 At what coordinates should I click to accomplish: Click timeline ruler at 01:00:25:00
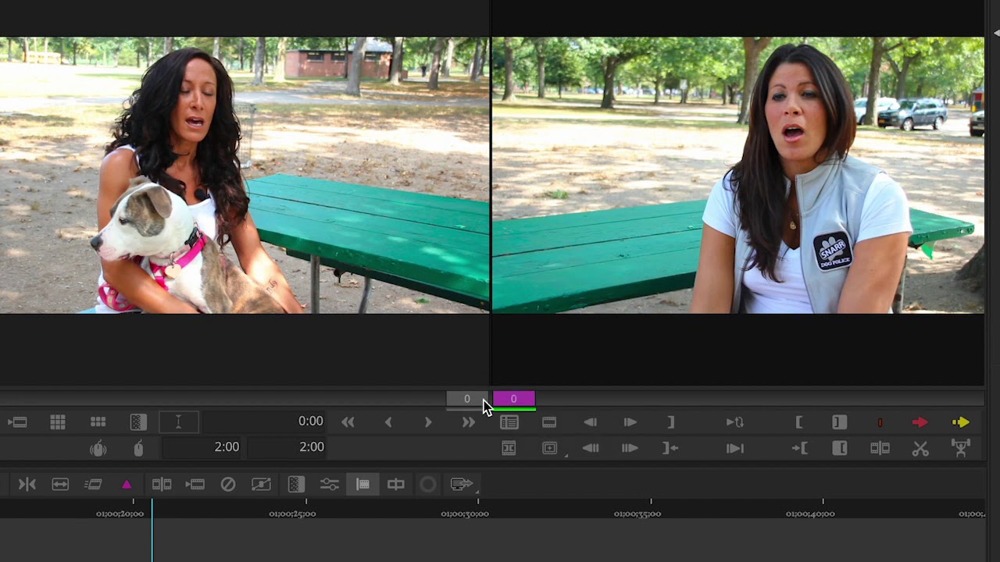[x=292, y=514]
